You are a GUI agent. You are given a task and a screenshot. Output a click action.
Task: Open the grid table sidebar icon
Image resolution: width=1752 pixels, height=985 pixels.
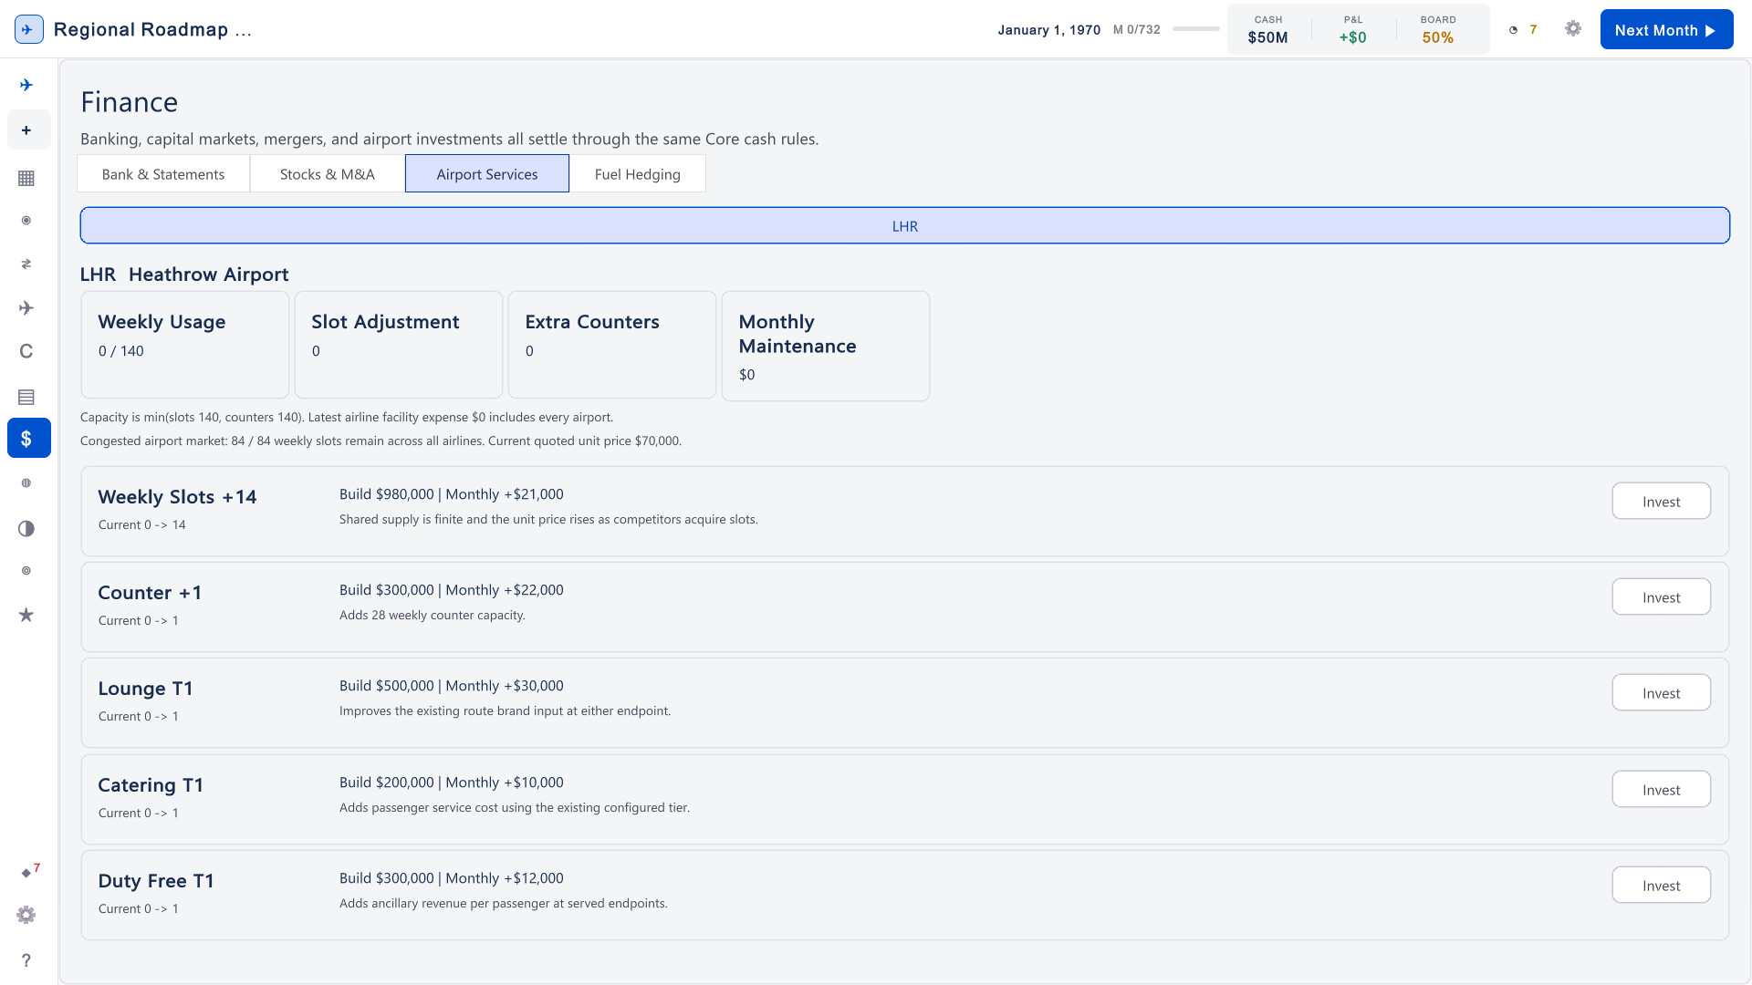tap(26, 178)
